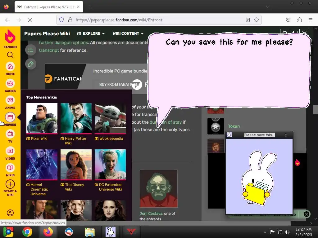Expand the EXPLORE dropdown menu
This screenshot has height=238, width=318.
(91, 33)
